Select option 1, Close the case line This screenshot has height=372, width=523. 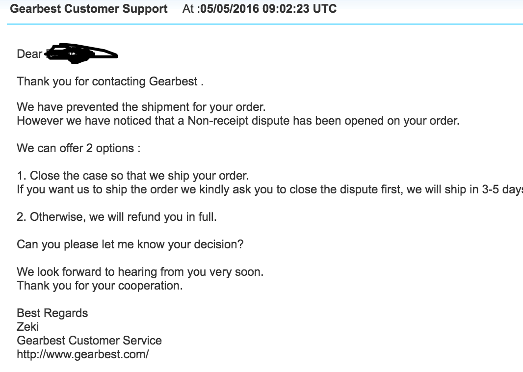(x=132, y=176)
